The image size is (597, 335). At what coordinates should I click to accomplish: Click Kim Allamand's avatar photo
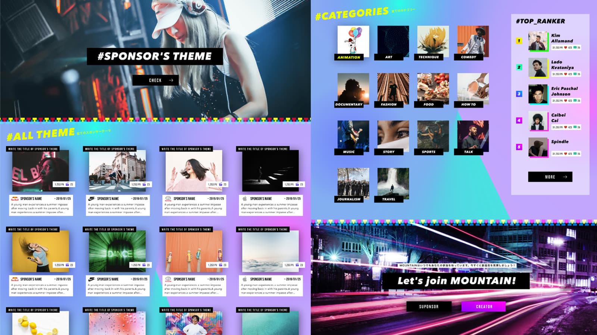coord(538,41)
